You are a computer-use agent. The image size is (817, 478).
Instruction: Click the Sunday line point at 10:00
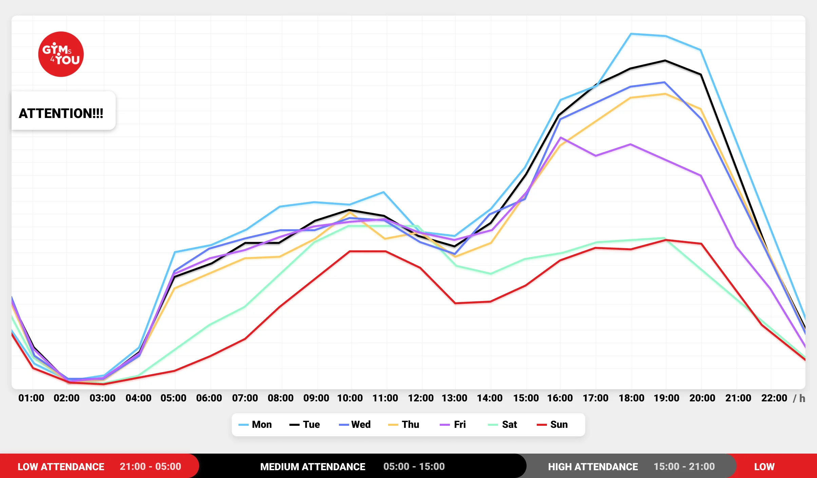[x=350, y=251]
